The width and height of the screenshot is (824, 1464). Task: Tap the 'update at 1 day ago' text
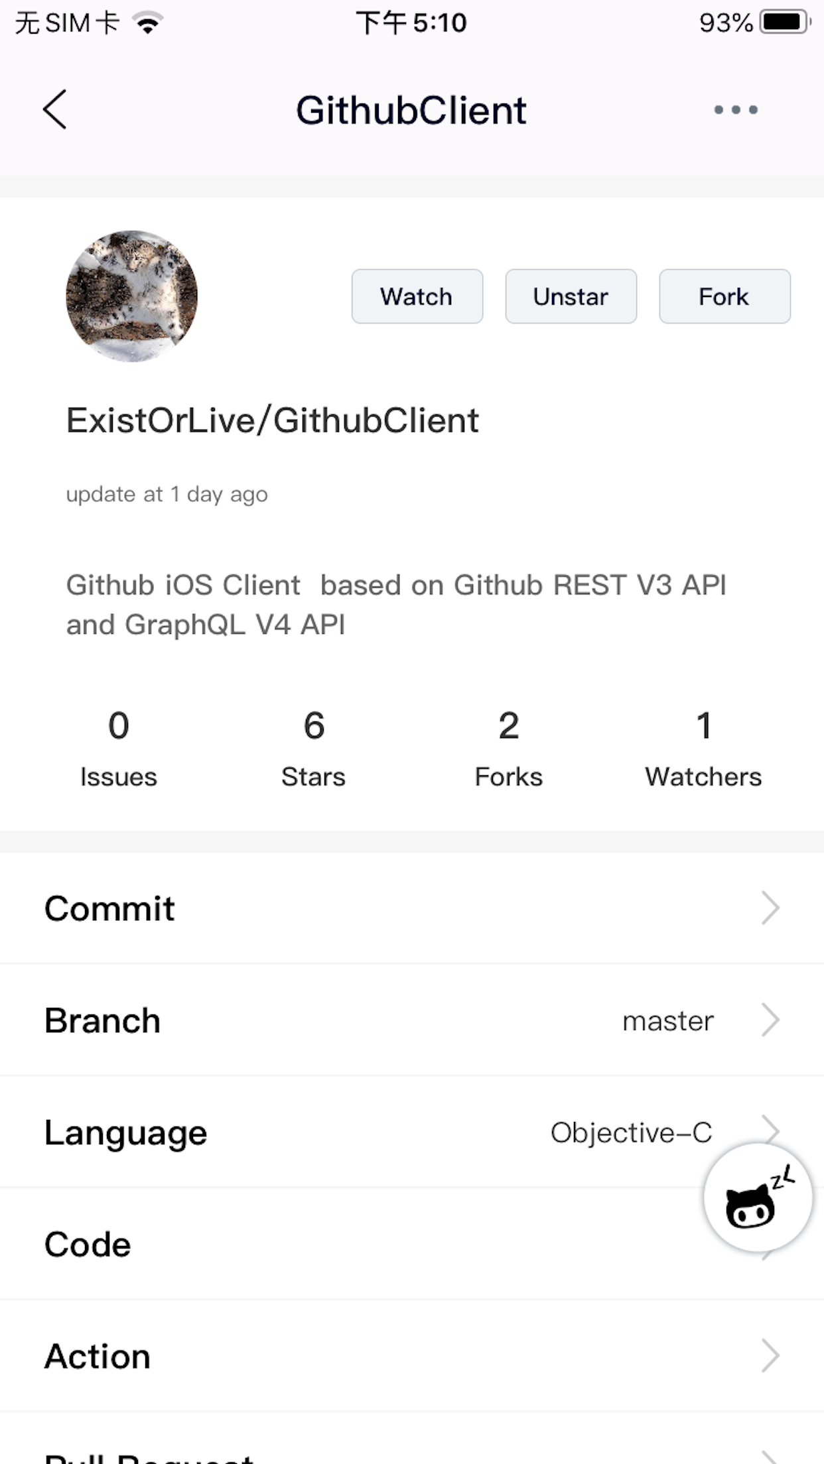coord(167,495)
